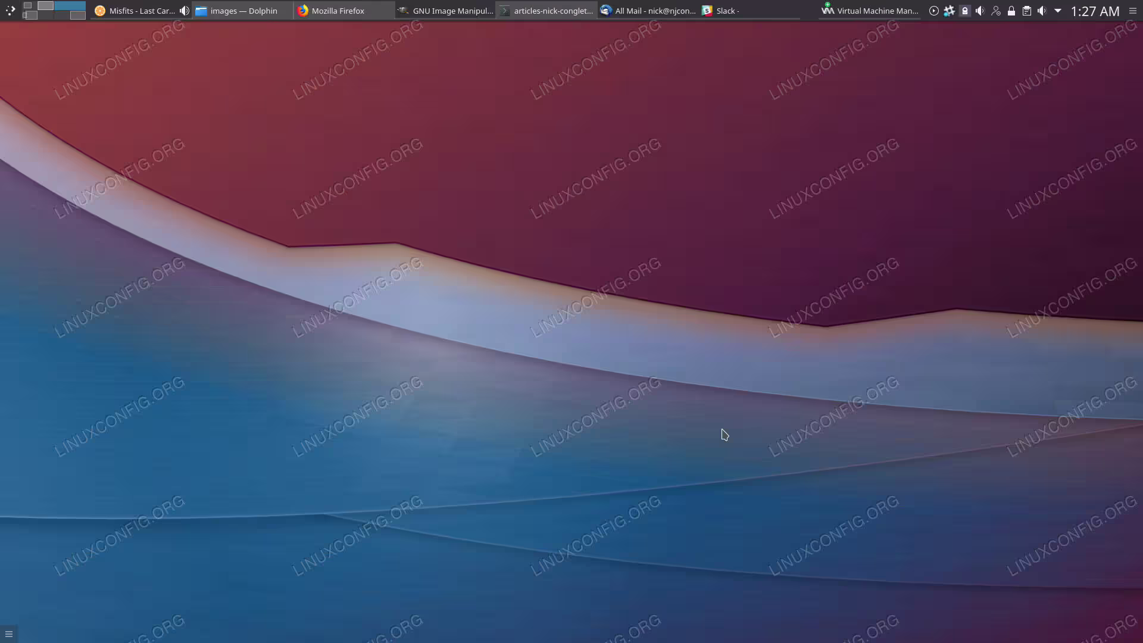Open the media player tray icon
The image size is (1143, 643).
coord(934,11)
